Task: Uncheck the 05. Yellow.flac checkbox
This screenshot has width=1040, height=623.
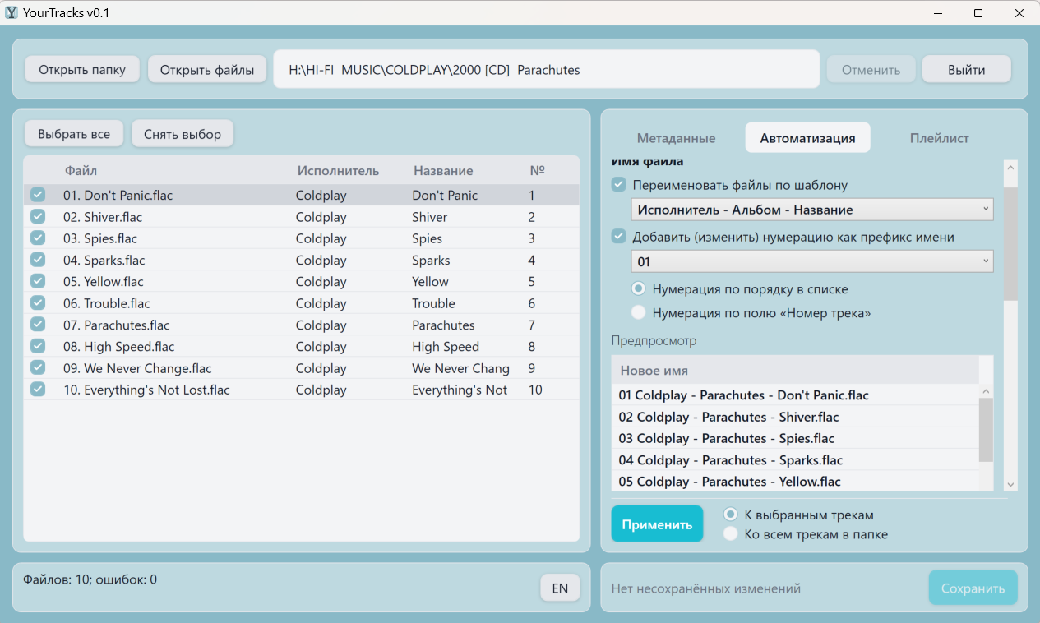Action: 38,281
